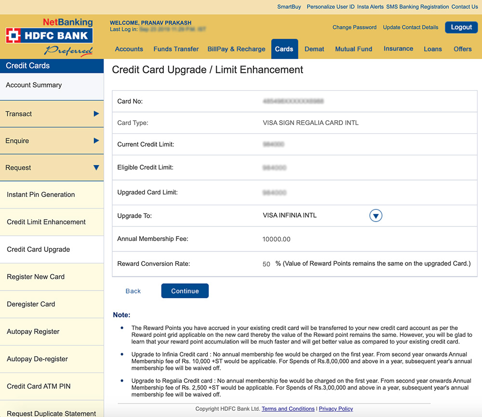482x417 pixels.
Task: Click Update Contact Details link
Action: click(410, 27)
